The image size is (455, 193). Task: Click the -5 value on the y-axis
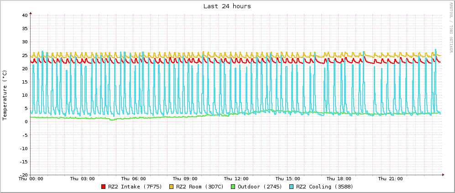coord(25,135)
